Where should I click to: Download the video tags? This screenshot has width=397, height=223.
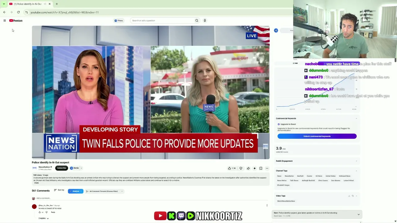[x=349, y=196]
